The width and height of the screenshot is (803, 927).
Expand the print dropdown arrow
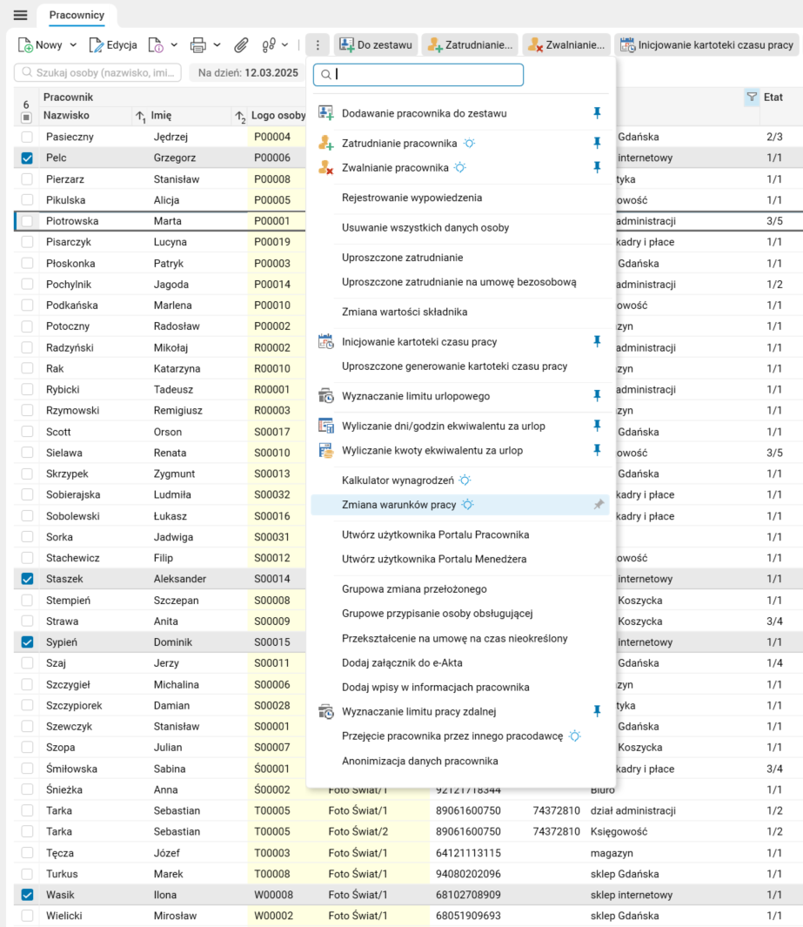(217, 45)
